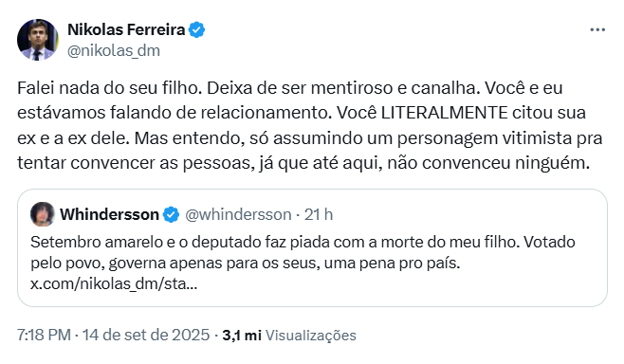Open the x.com/nikolas_dm/sta... link

pos(114,284)
